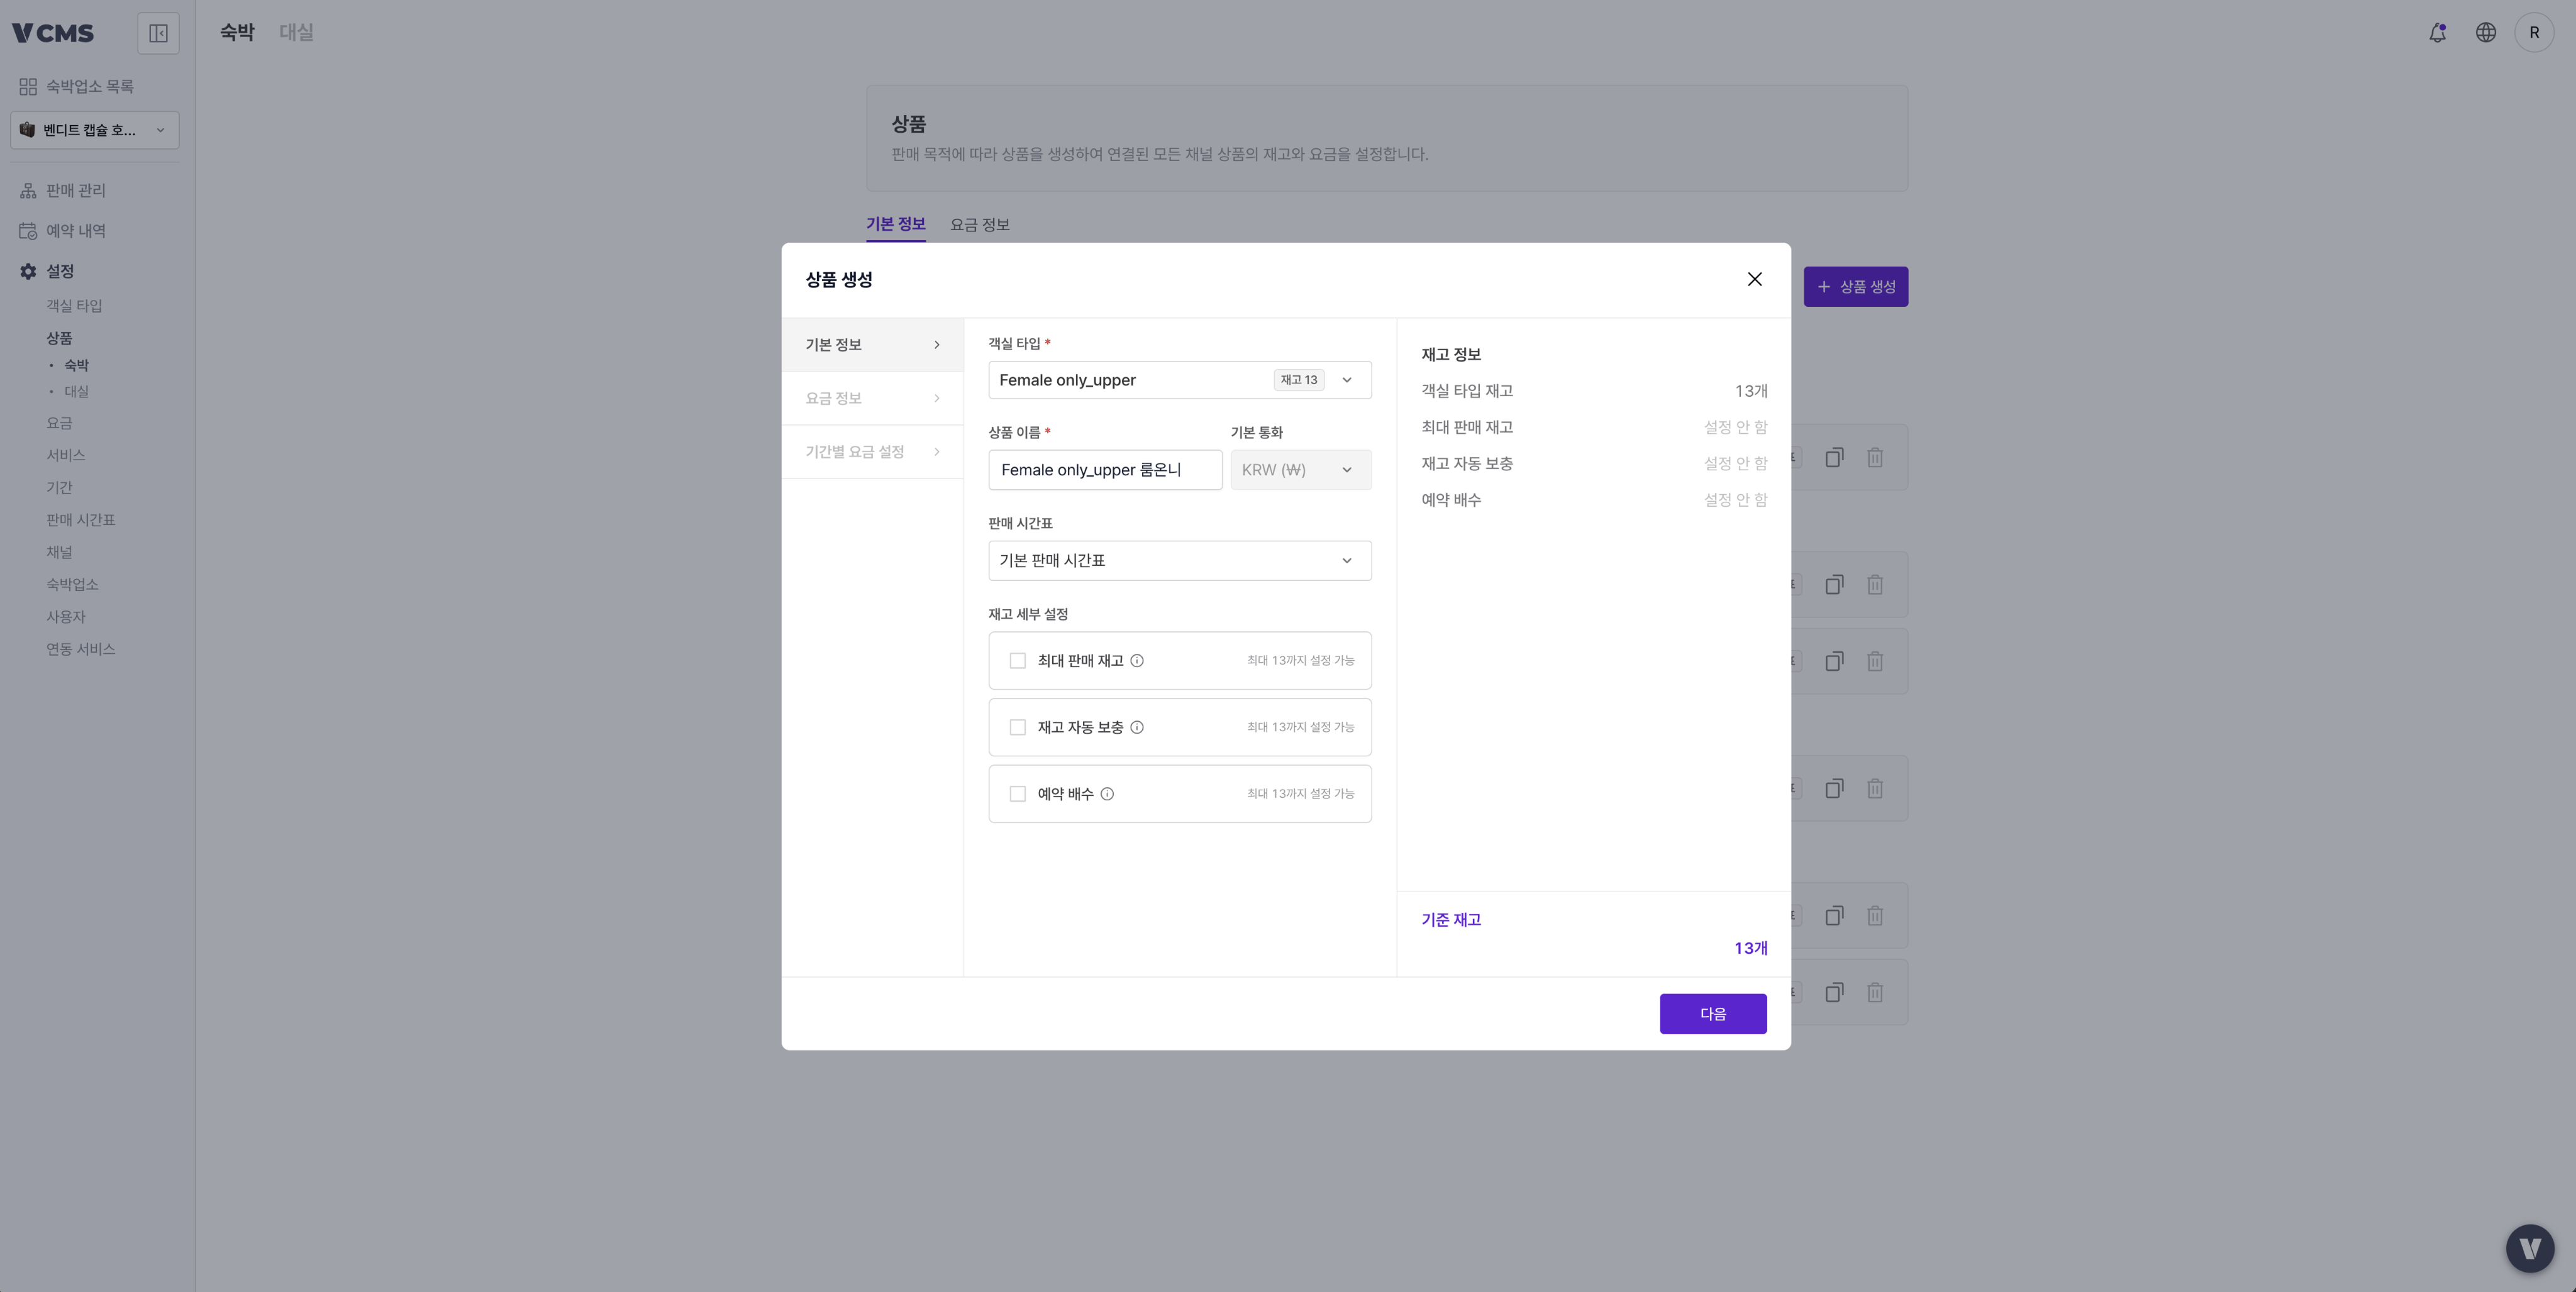Copy the last product row
The height and width of the screenshot is (1292, 2576).
(1834, 993)
